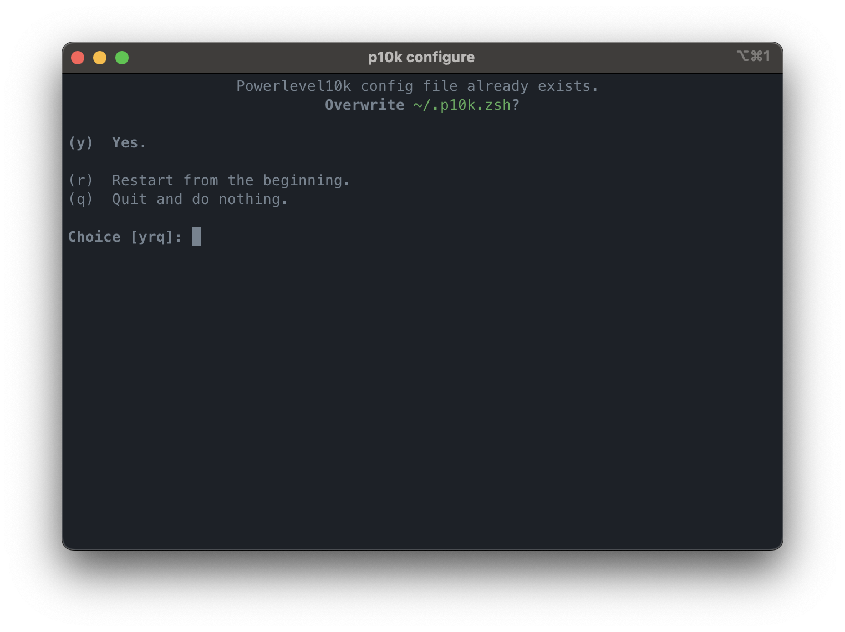Screen dimensions: 845x632
Task: Click the yellow minimize window button
Action: coord(100,58)
